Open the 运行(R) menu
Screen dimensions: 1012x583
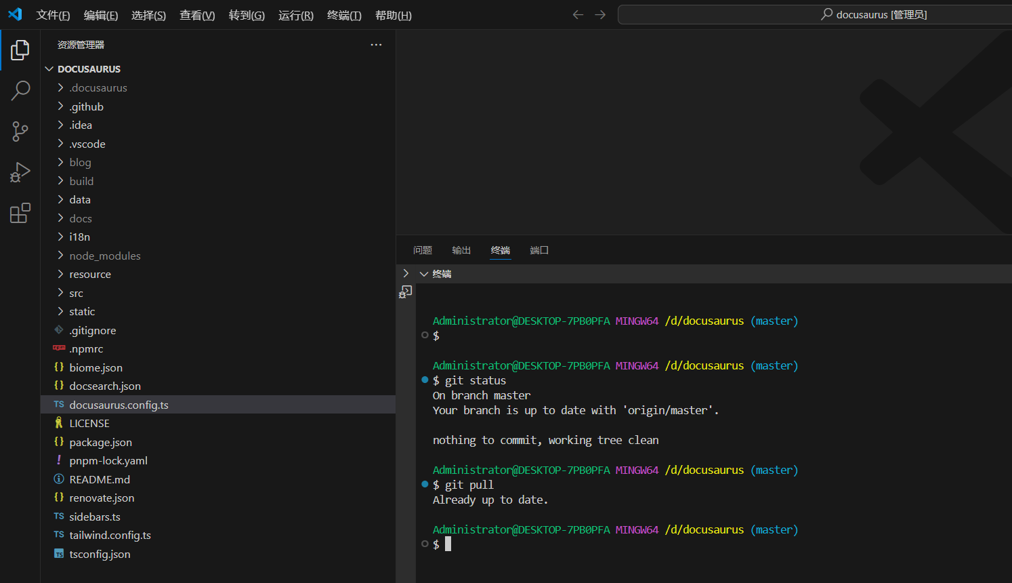pyautogui.click(x=296, y=15)
